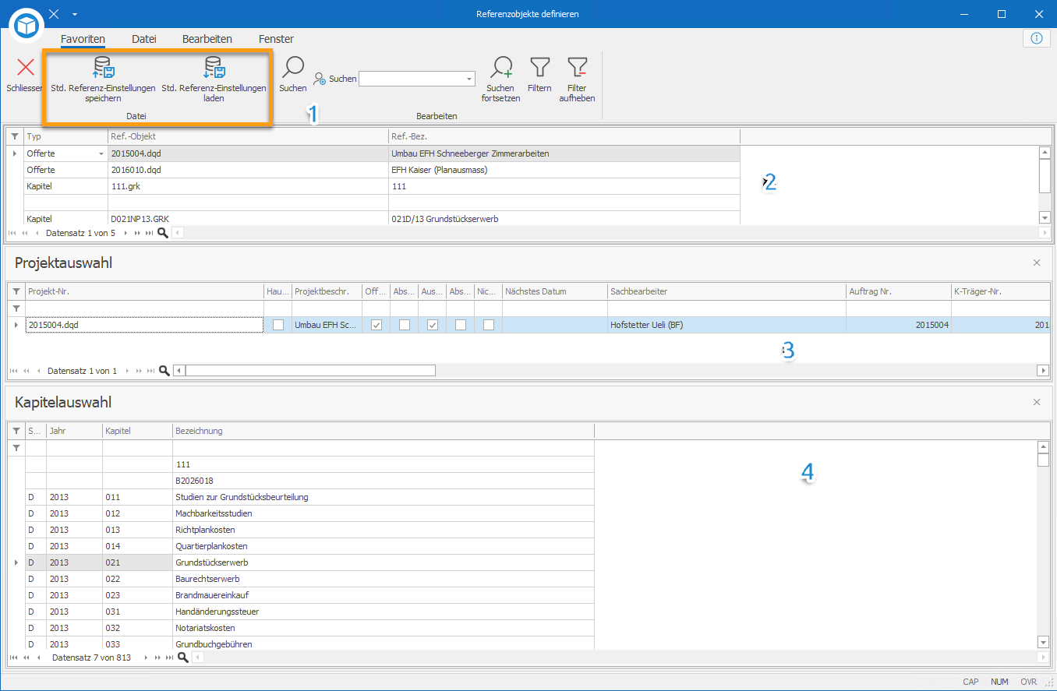This screenshot has height=691, width=1057.
Task: Jump to last record of 'Datensatz 1 von 5'
Action: point(149,233)
